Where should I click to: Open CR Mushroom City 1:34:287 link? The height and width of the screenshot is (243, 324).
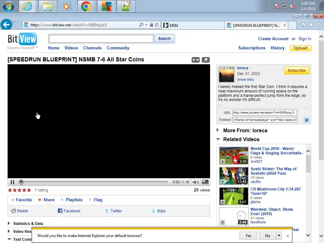pos(276,191)
